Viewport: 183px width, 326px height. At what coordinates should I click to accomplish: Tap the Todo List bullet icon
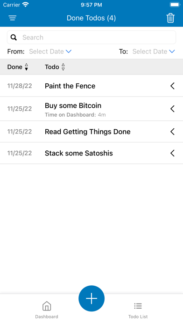138,306
